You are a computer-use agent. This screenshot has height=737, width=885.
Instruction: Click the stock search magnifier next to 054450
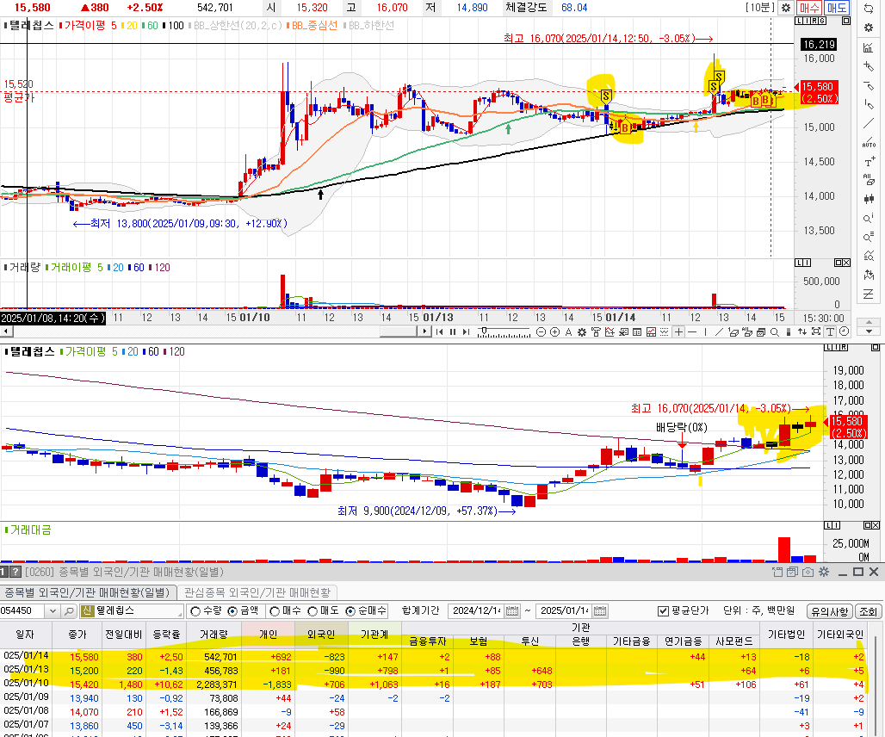(68, 611)
